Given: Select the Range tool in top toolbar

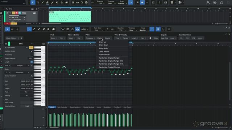Looking at the screenshot, I should 38,3.
